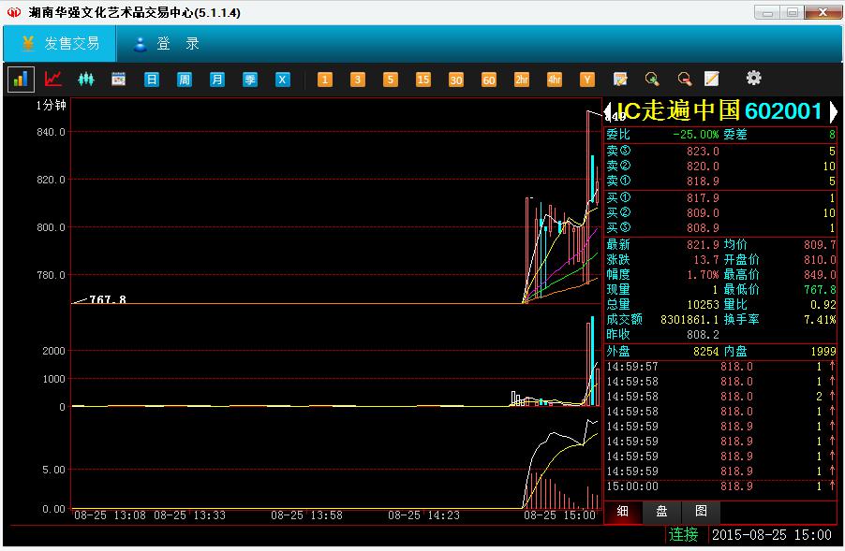Open the calendar view icon
The height and width of the screenshot is (551, 845).
[118, 80]
